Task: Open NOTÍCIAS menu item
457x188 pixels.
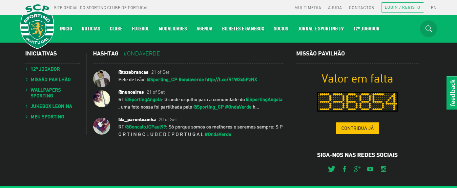Action: point(91,29)
